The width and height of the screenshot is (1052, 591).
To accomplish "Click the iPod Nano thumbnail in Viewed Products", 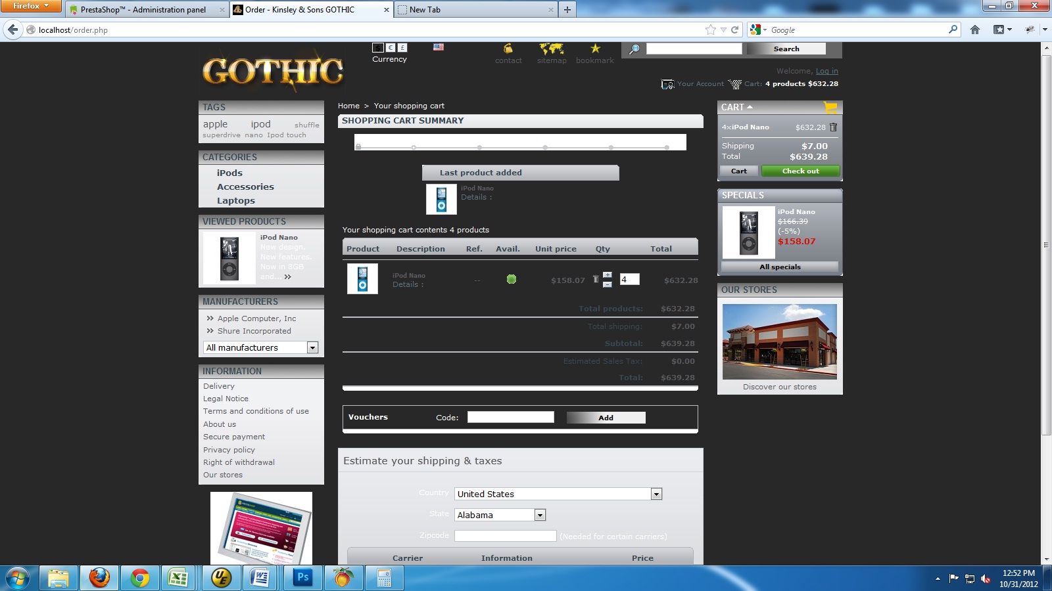I will click(x=229, y=258).
